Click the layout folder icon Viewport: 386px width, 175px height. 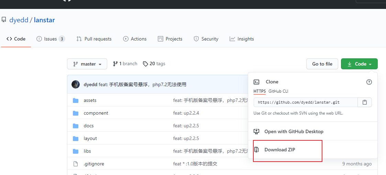76,138
